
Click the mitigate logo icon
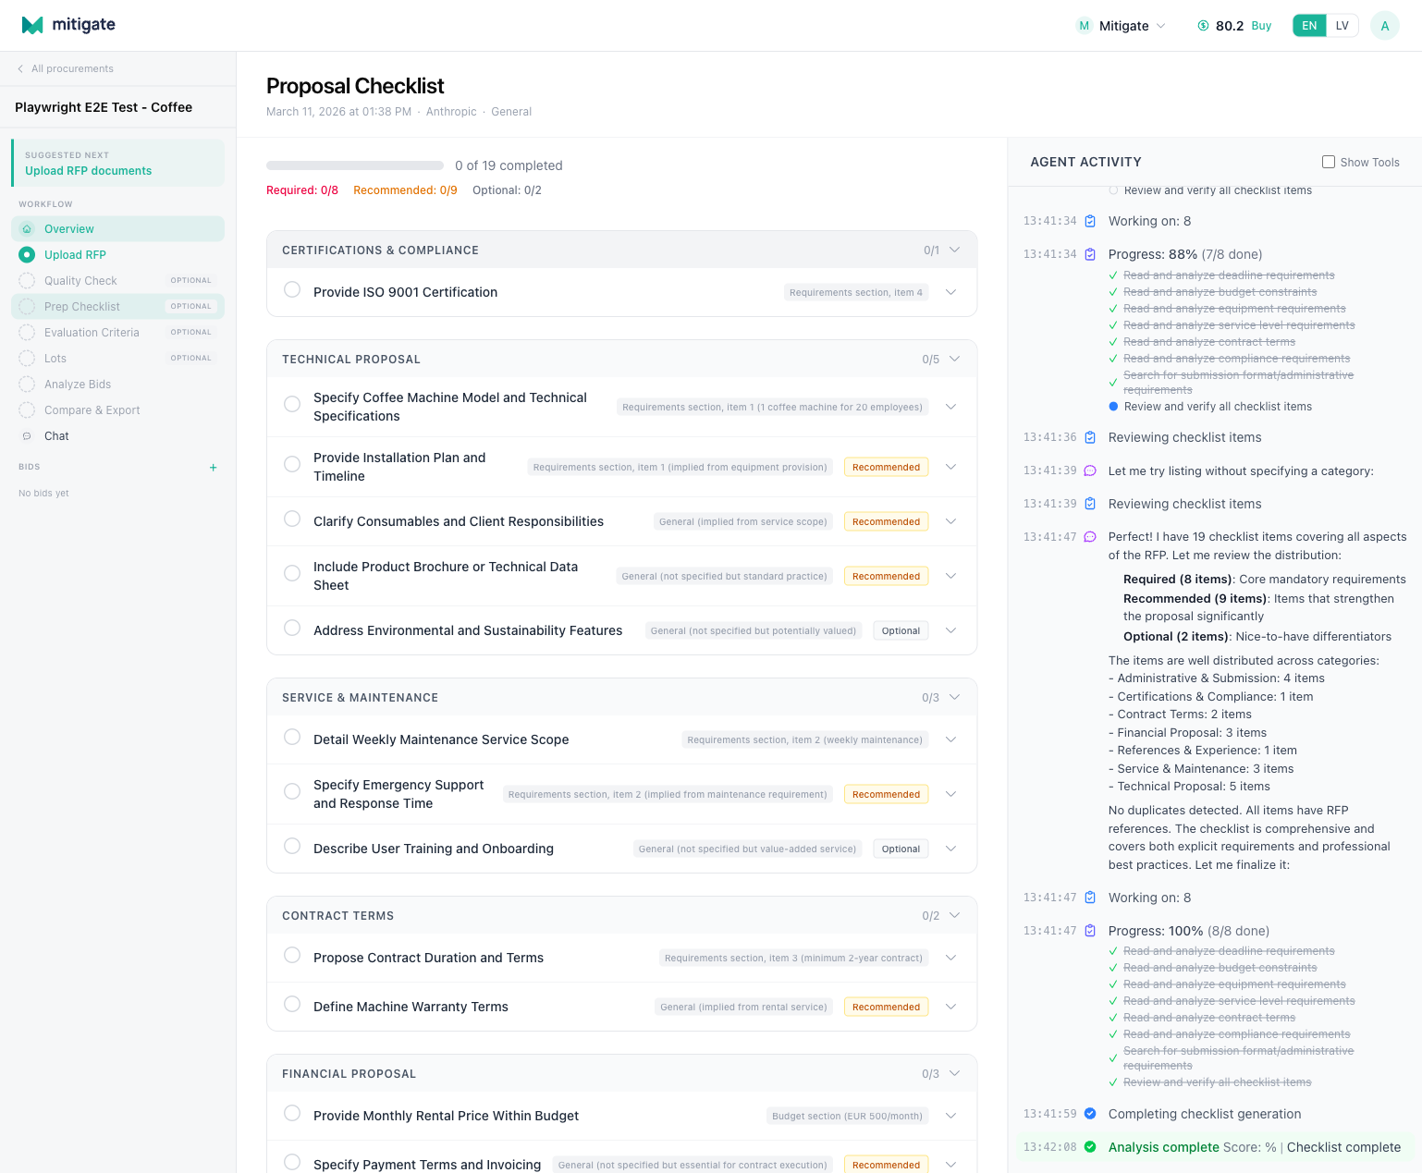pos(32,25)
